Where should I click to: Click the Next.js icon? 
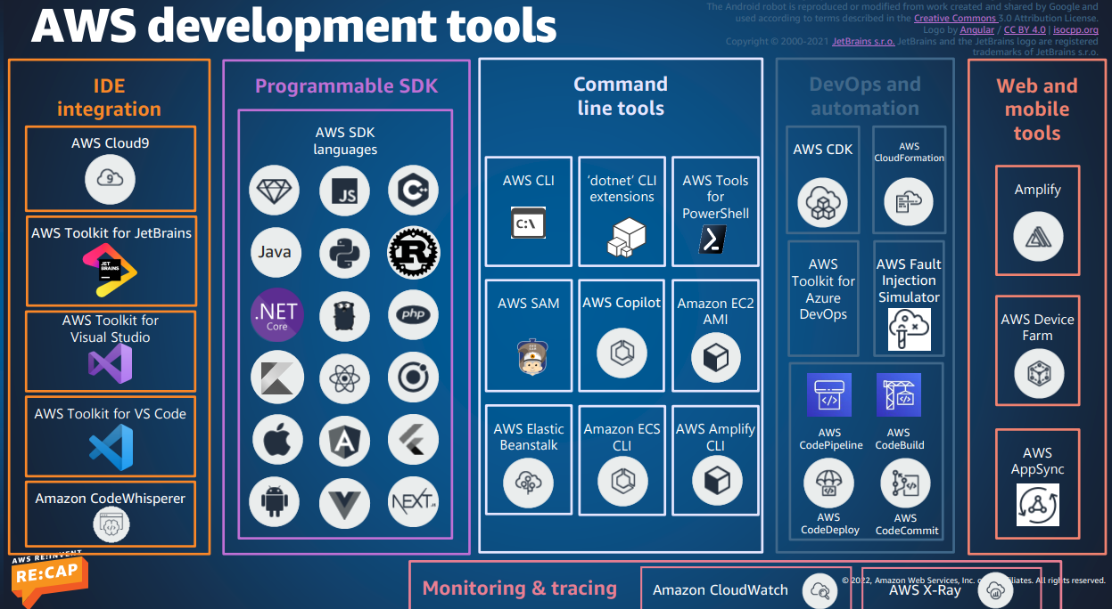click(413, 502)
